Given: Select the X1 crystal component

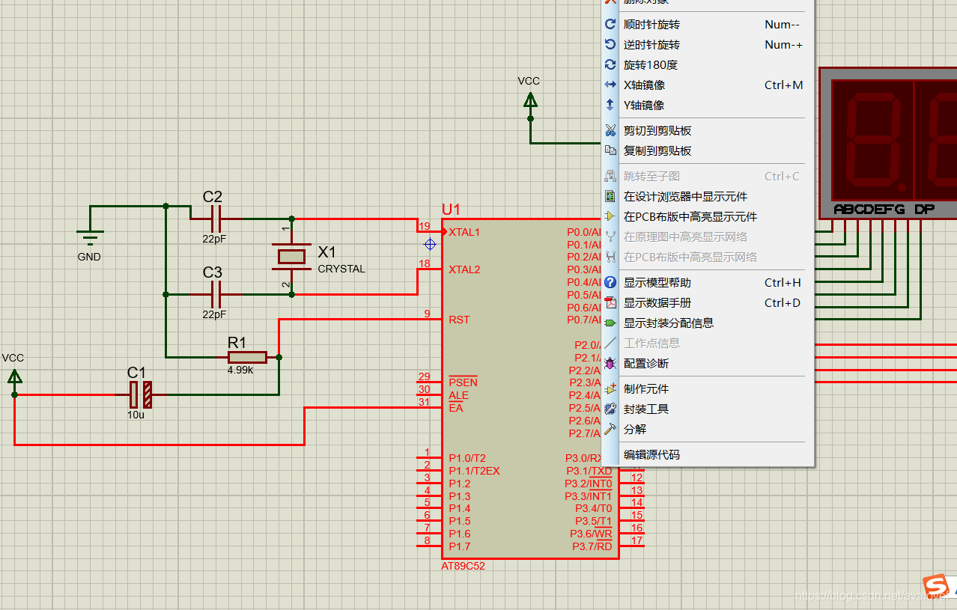Looking at the screenshot, I should tap(291, 257).
